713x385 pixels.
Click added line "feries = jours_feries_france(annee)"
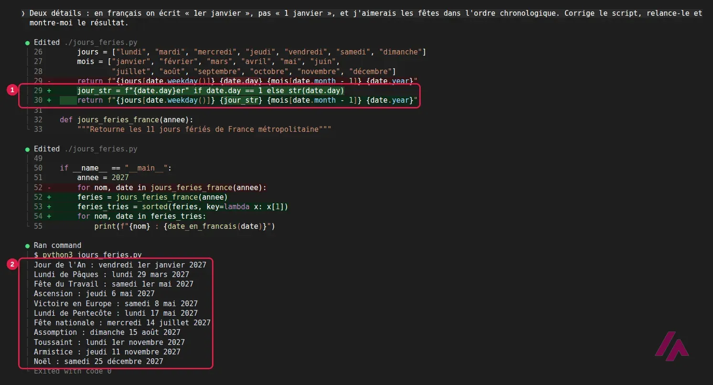(x=152, y=197)
